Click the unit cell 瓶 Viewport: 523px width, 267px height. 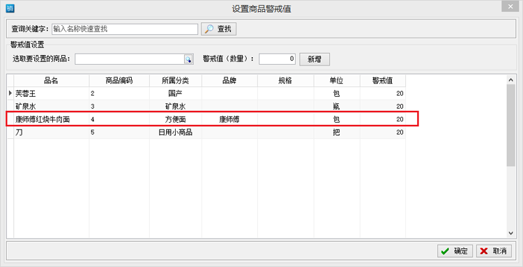pyautogui.click(x=337, y=107)
